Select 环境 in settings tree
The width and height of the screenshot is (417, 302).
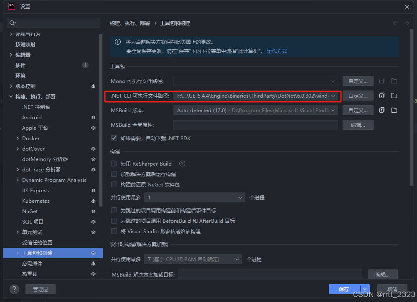[x=20, y=75]
